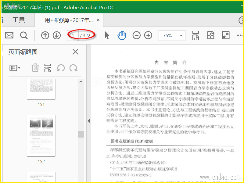Close the page thumbnails panel

75,52
